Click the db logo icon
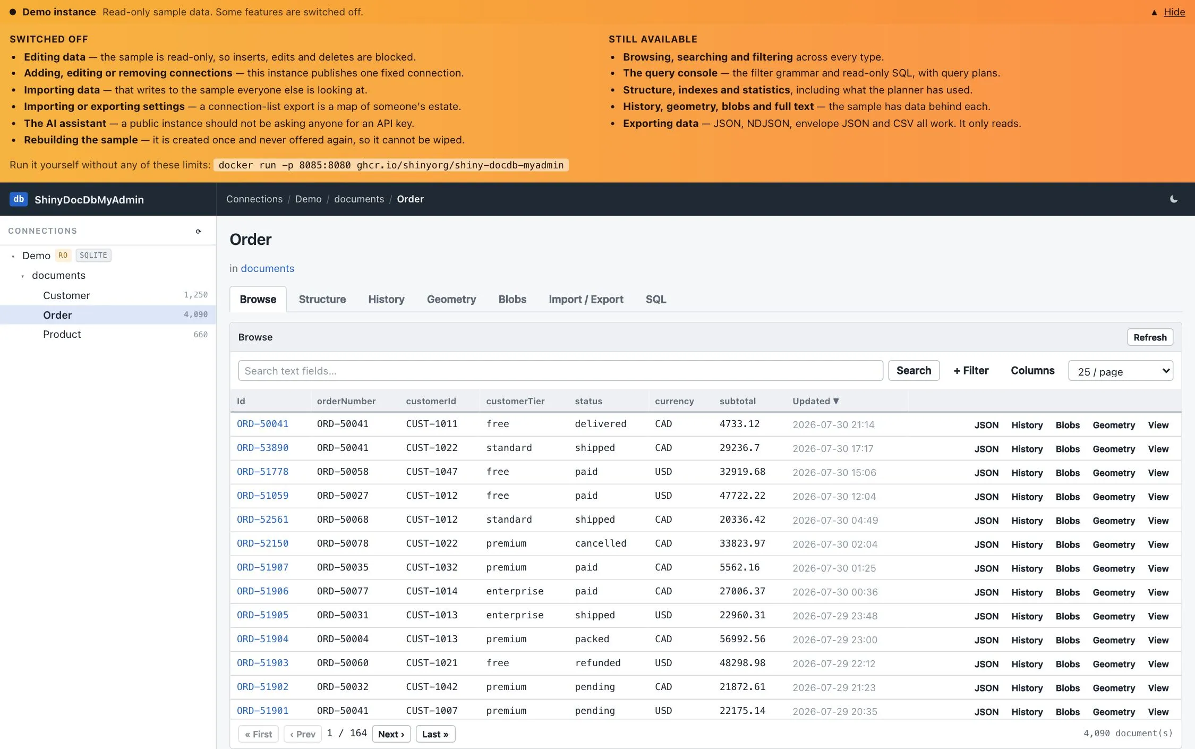Image resolution: width=1195 pixels, height=749 pixels. click(19, 199)
